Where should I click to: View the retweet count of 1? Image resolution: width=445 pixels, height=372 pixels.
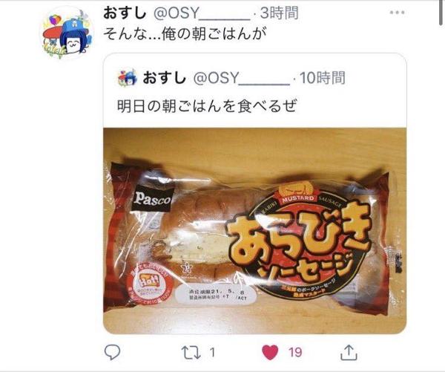[212, 353]
